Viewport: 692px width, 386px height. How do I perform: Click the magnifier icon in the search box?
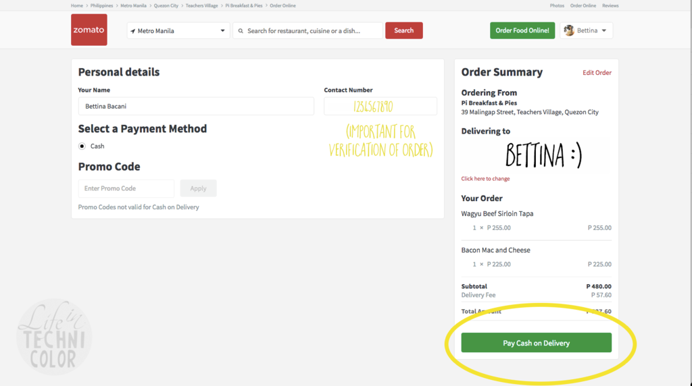coord(241,31)
